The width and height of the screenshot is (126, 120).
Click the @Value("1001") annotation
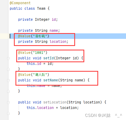tap(33, 53)
